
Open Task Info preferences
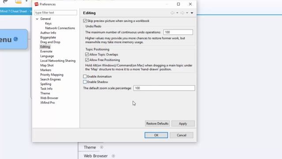pos(46,89)
